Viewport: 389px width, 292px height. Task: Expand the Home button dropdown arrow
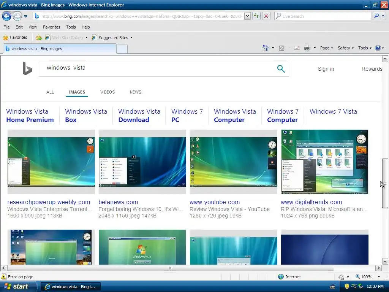[273, 48]
